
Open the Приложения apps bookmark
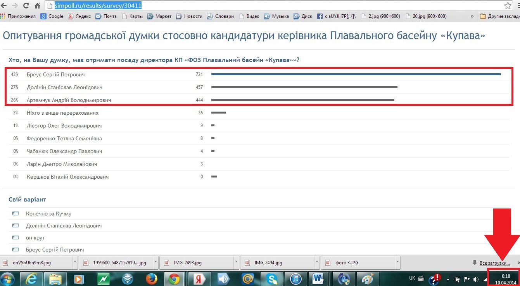pyautogui.click(x=18, y=16)
